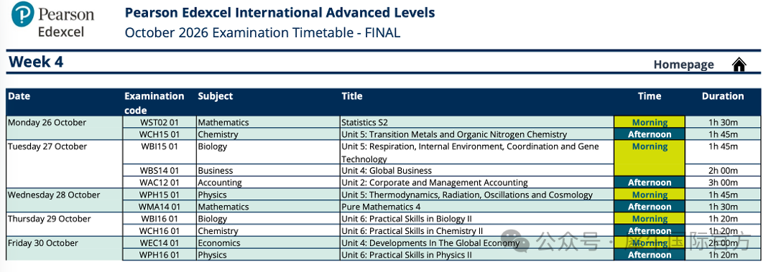Select exam code WST02 01
776x272 pixels.
point(160,122)
